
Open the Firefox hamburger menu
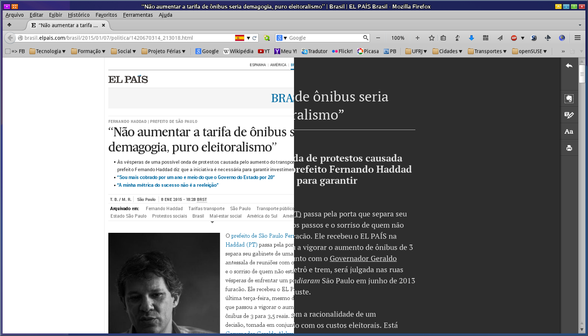tap(577, 38)
